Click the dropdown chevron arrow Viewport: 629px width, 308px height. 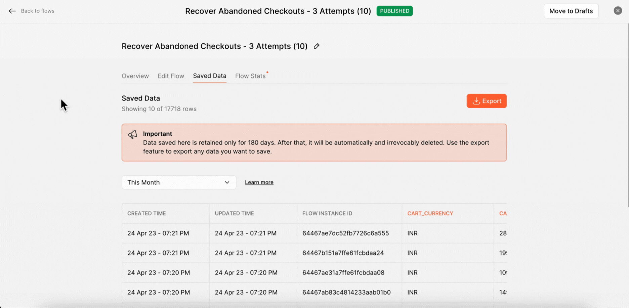(227, 182)
